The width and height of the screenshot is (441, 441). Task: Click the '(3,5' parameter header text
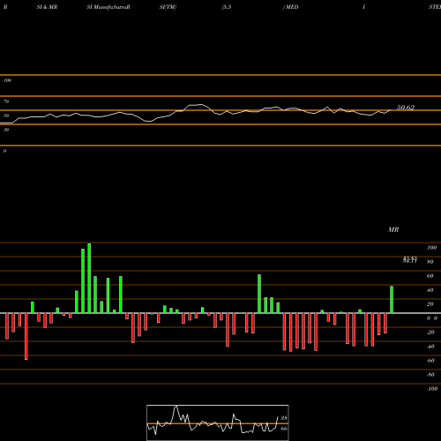[x=227, y=7]
